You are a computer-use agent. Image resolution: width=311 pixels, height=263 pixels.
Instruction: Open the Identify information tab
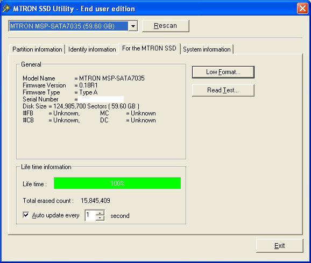(92, 49)
